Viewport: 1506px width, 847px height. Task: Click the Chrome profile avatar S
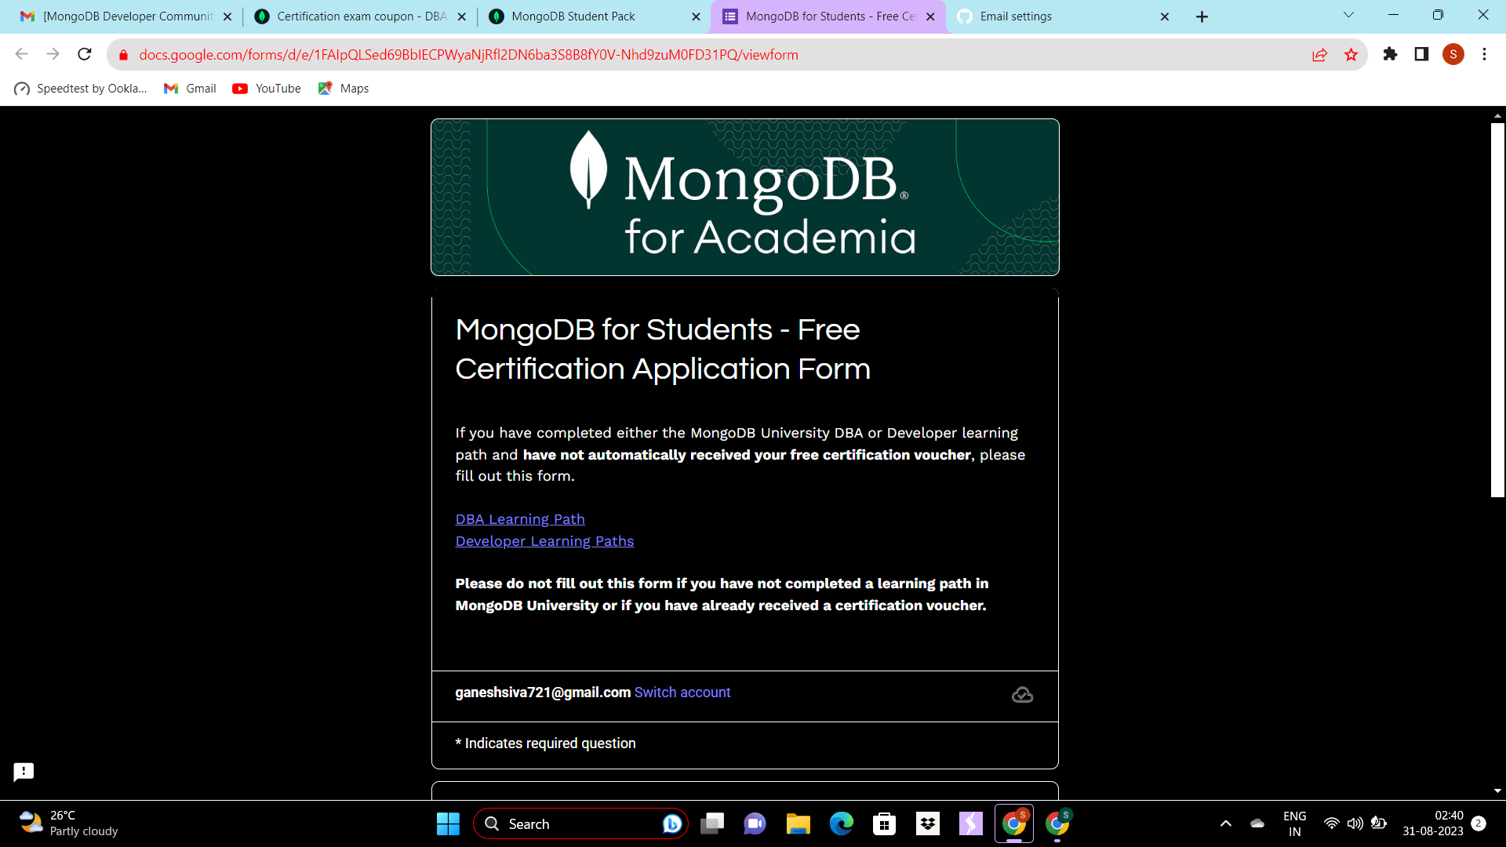(x=1453, y=54)
